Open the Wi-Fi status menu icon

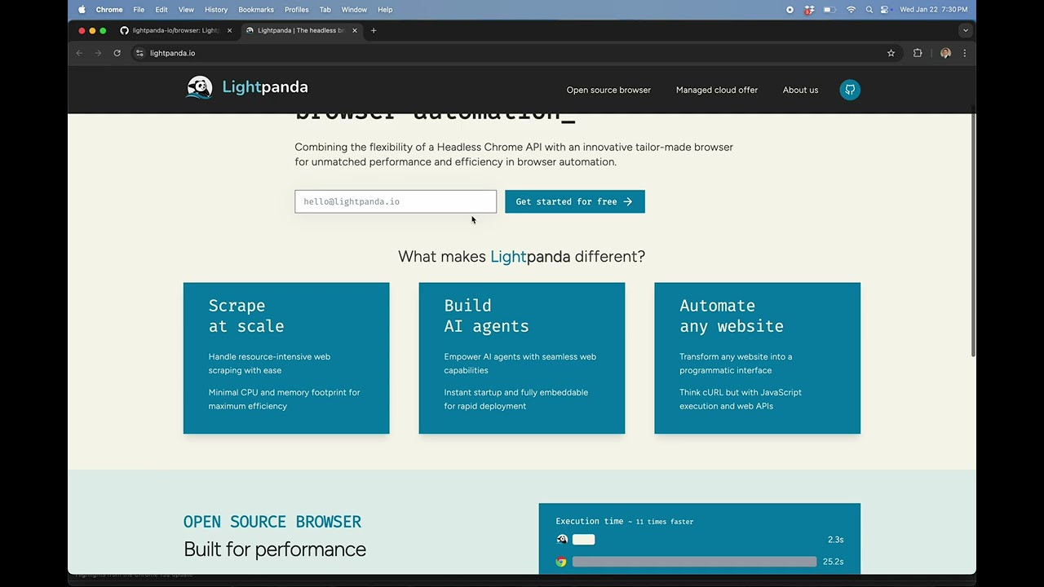click(851, 10)
